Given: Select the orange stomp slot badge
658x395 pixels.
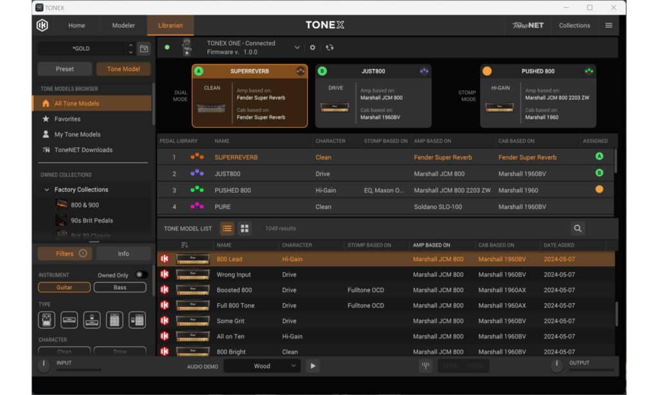Looking at the screenshot, I should click(487, 71).
